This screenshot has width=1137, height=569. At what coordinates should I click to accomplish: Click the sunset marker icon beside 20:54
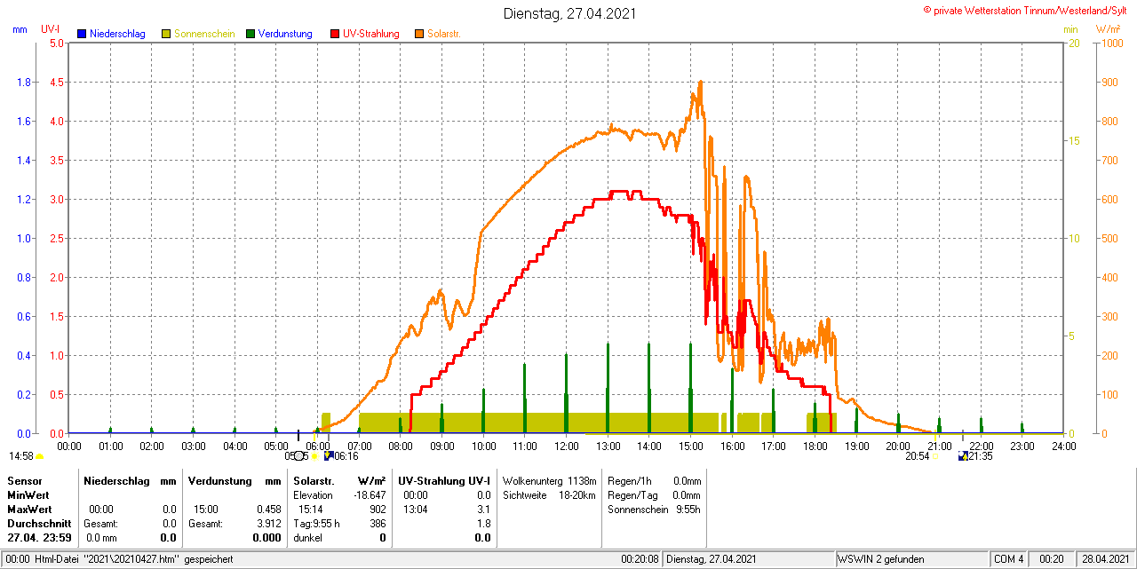[x=934, y=456]
